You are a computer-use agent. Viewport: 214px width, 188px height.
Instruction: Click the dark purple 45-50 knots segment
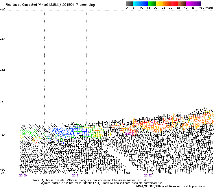coord(197,3)
